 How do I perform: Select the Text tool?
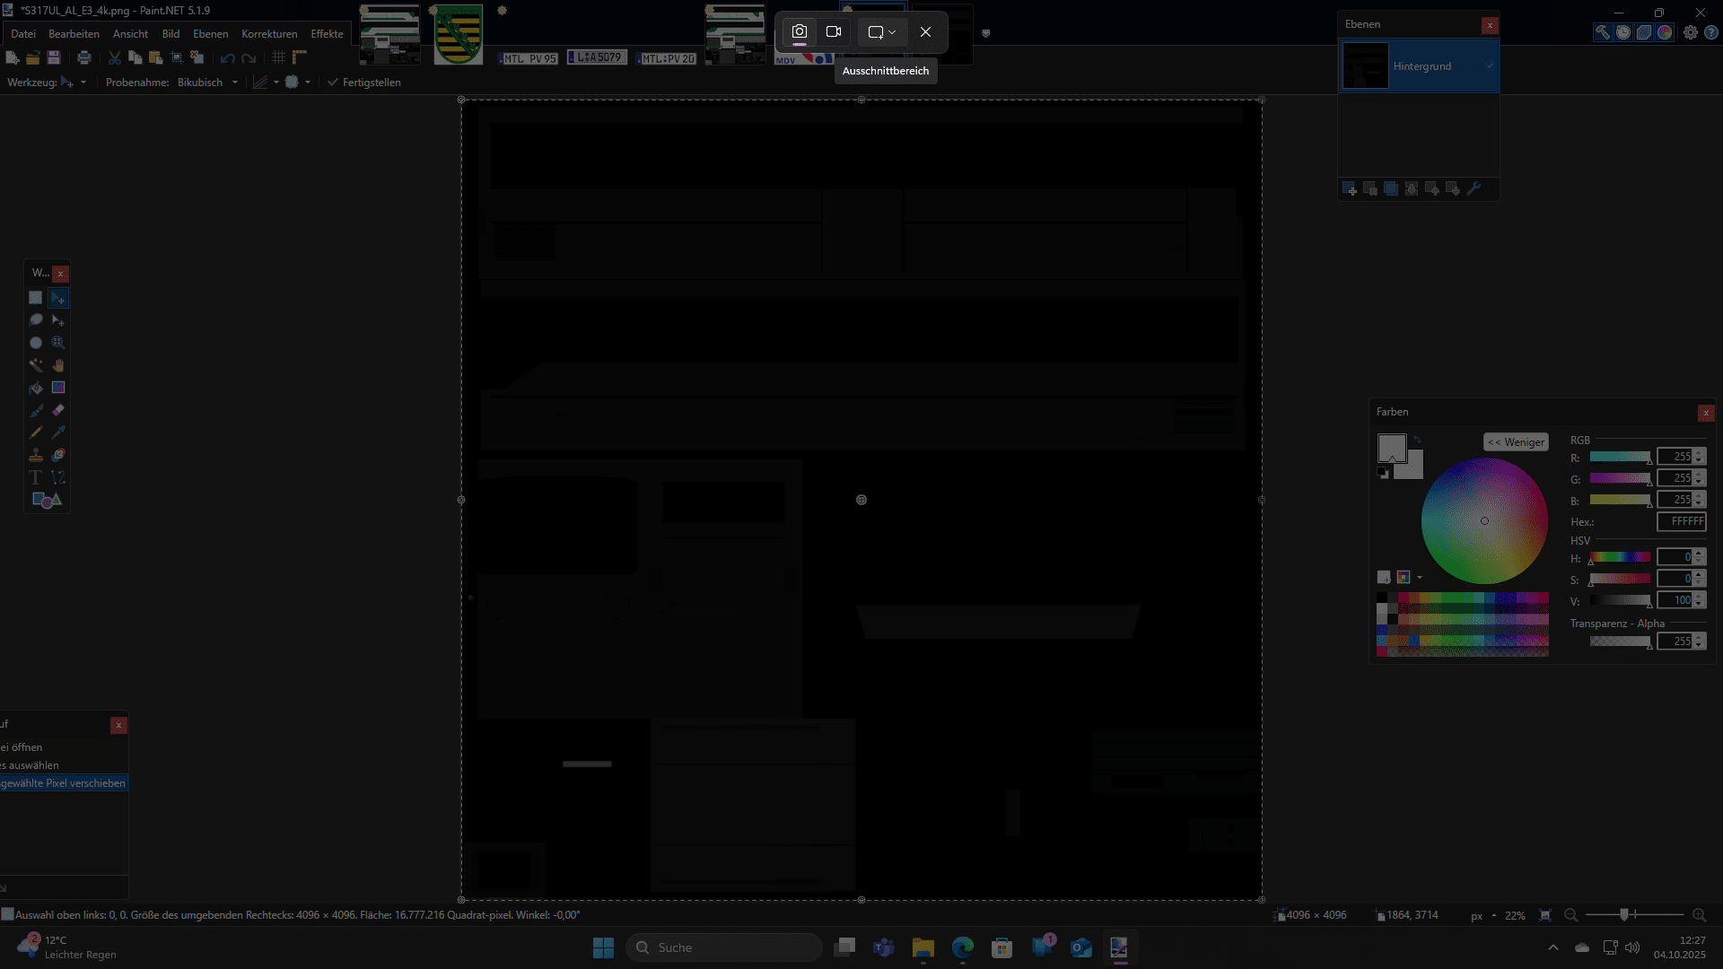[x=36, y=477]
